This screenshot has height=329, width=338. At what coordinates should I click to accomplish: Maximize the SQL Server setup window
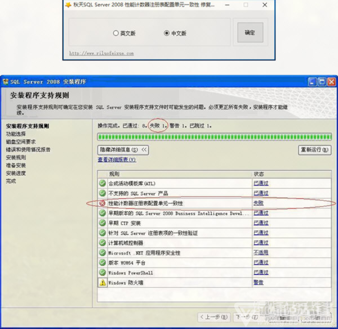pos(322,82)
